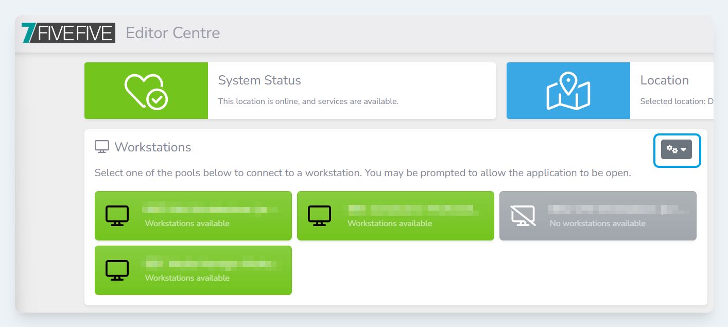728x327 pixels.
Task: Click the System Status heart checkmark icon
Action: [x=146, y=91]
